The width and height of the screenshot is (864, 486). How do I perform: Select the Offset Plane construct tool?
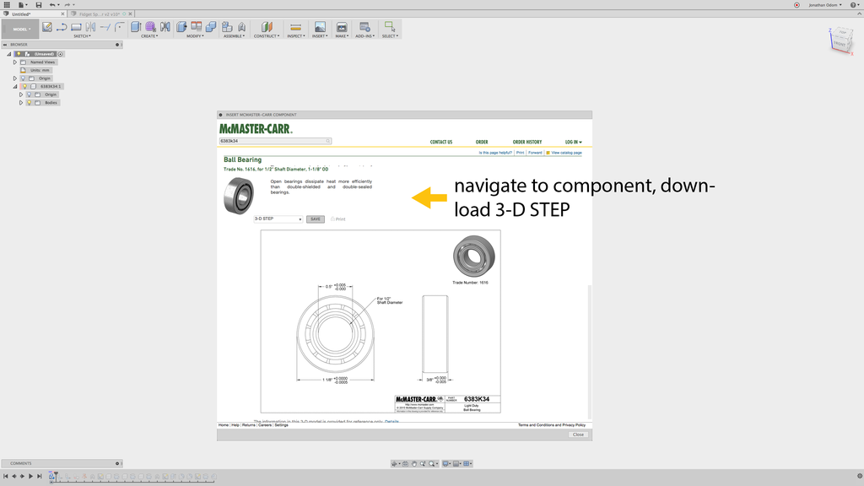[x=267, y=26]
